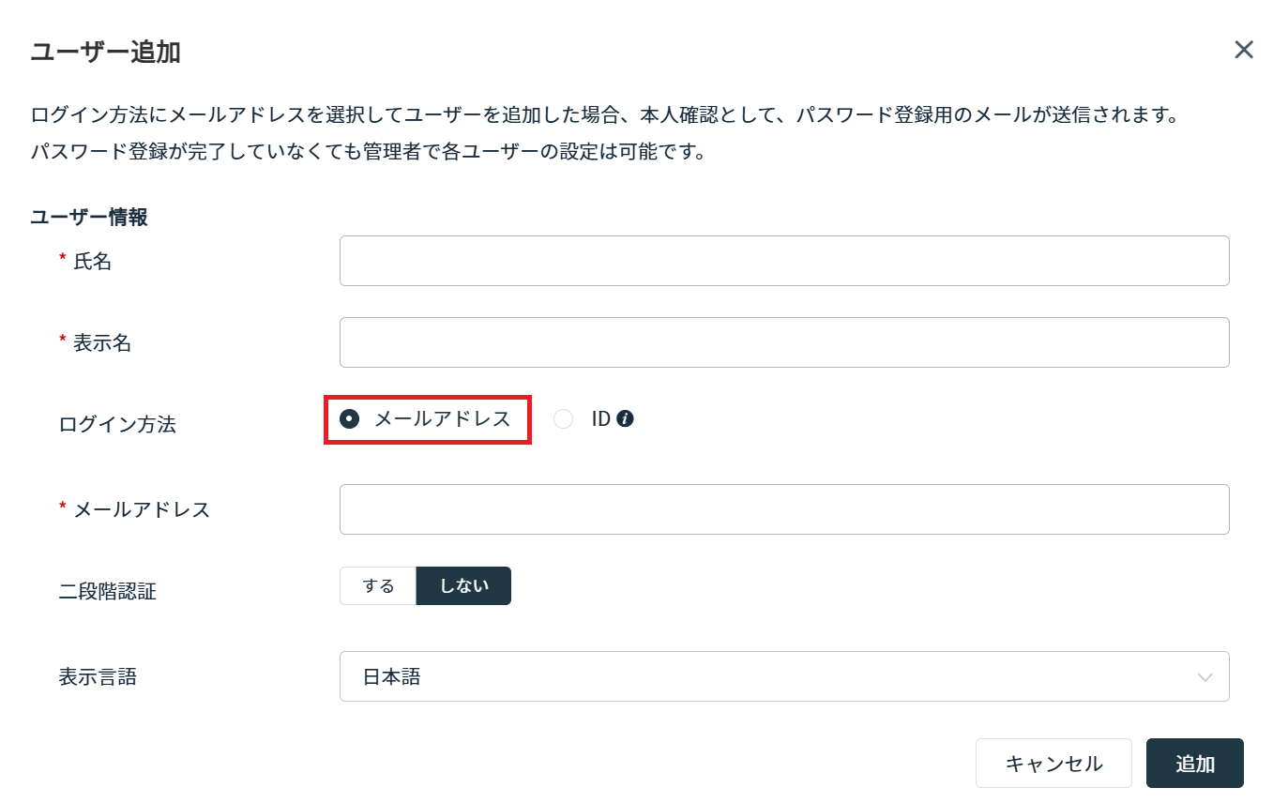Click the メールアドレス input field
This screenshot has height=803, width=1273.
[784, 508]
